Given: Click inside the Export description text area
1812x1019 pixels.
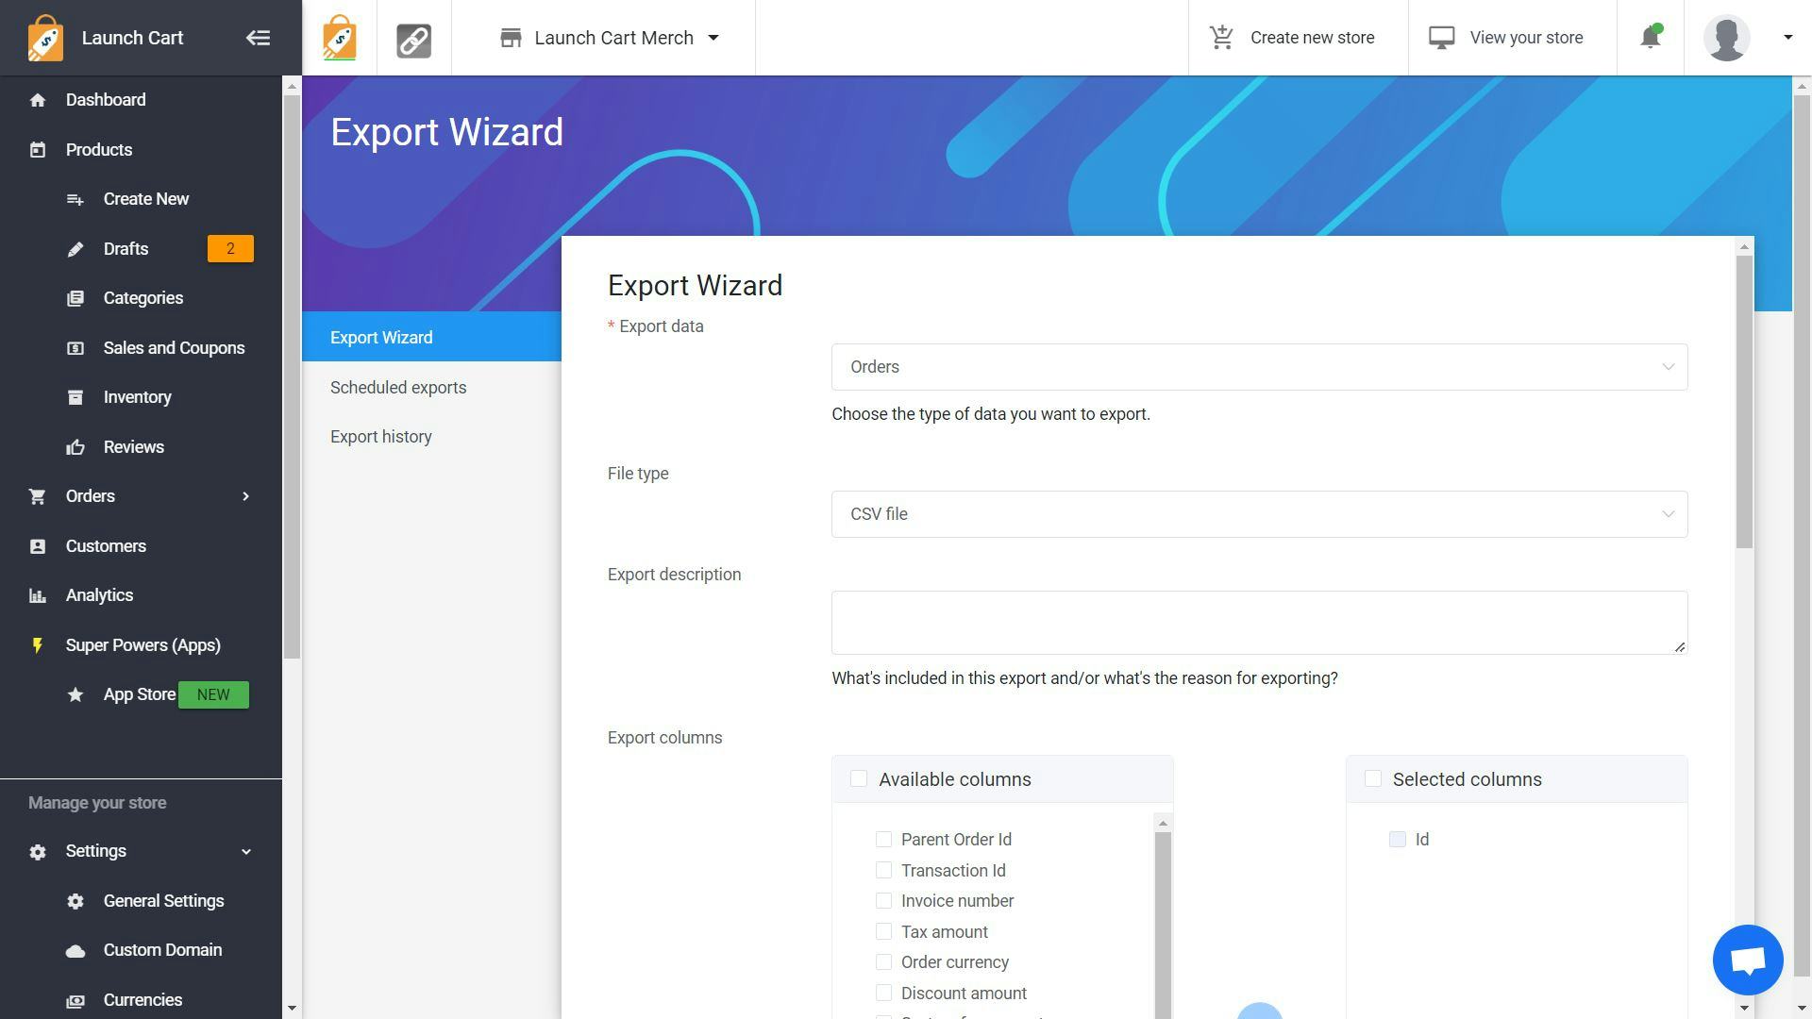Looking at the screenshot, I should [x=1258, y=622].
